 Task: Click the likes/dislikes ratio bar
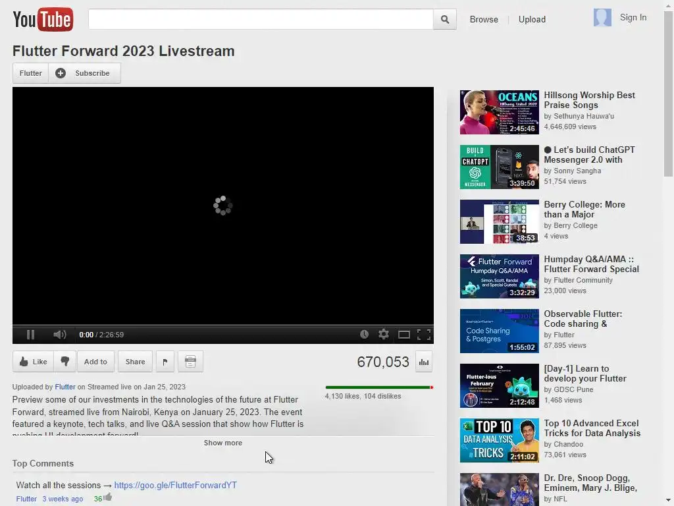[379, 387]
